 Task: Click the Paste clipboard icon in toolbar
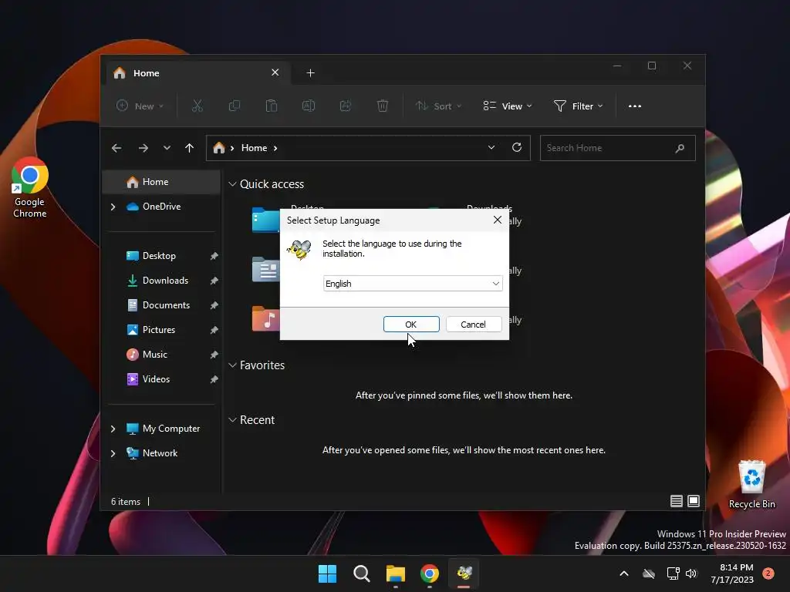coord(272,106)
